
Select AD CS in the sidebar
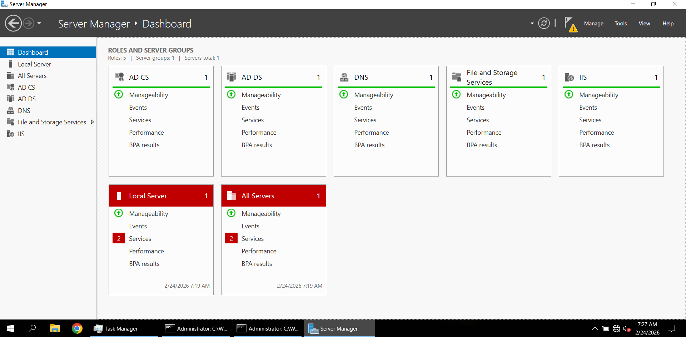coord(26,87)
